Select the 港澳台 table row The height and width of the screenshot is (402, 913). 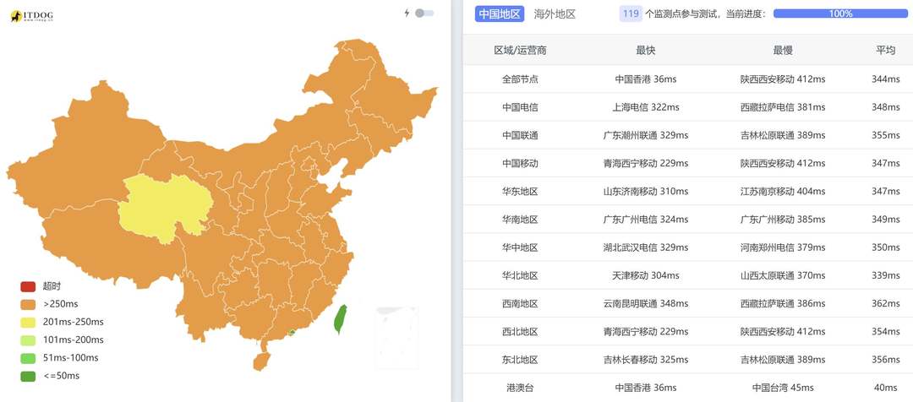pos(687,388)
